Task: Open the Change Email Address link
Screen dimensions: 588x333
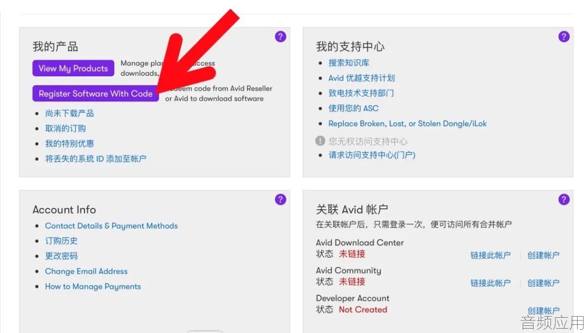Action: [x=86, y=271]
